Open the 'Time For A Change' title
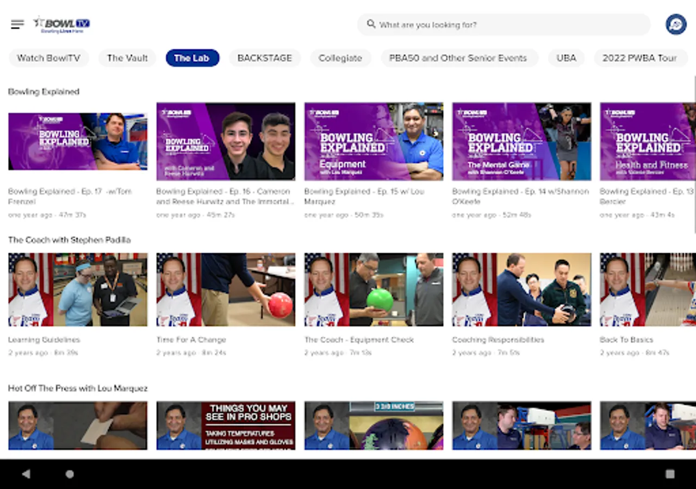This screenshot has height=489, width=696. (x=191, y=340)
